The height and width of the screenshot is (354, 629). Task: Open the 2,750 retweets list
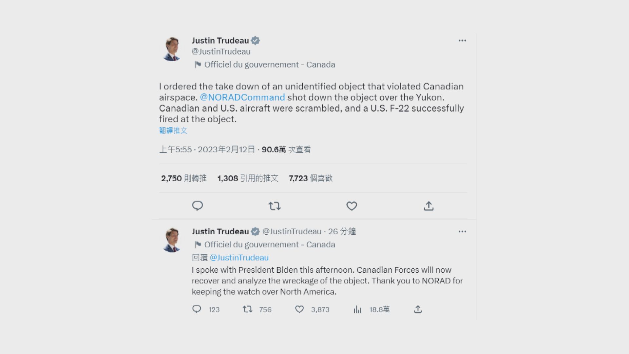pos(183,178)
